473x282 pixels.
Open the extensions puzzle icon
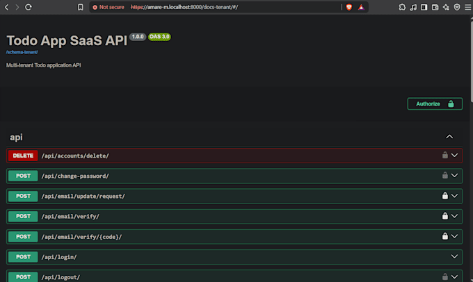point(402,7)
